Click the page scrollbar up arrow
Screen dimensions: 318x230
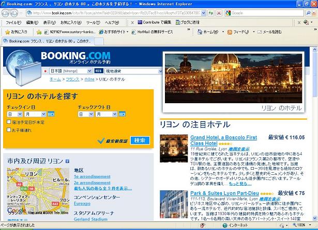pos(314,49)
